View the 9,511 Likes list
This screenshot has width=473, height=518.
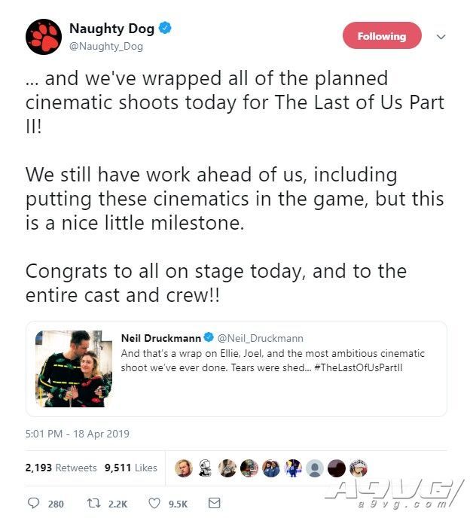[x=130, y=468]
